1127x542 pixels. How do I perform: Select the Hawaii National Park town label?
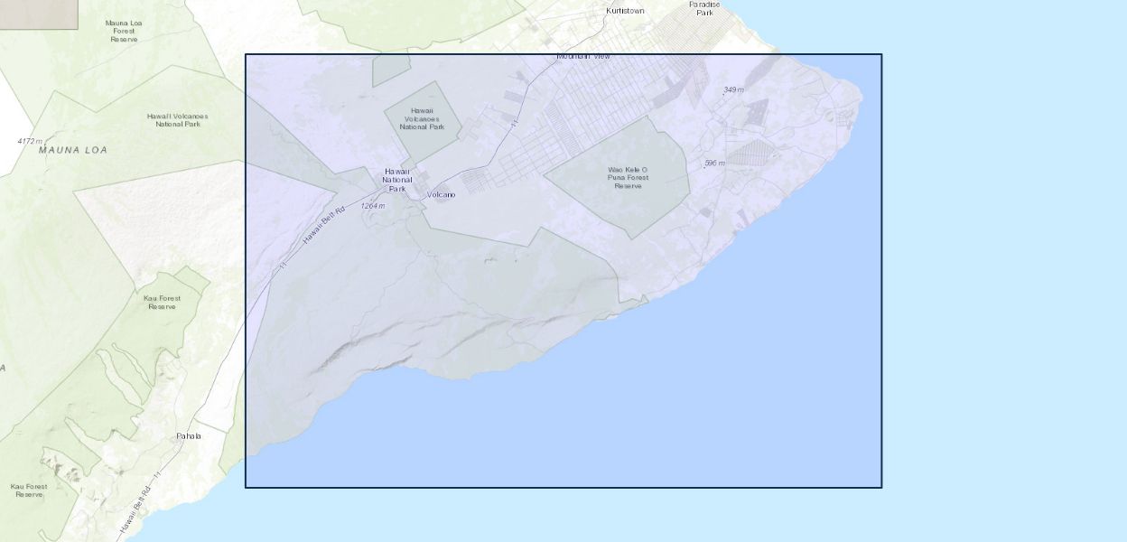pos(397,180)
